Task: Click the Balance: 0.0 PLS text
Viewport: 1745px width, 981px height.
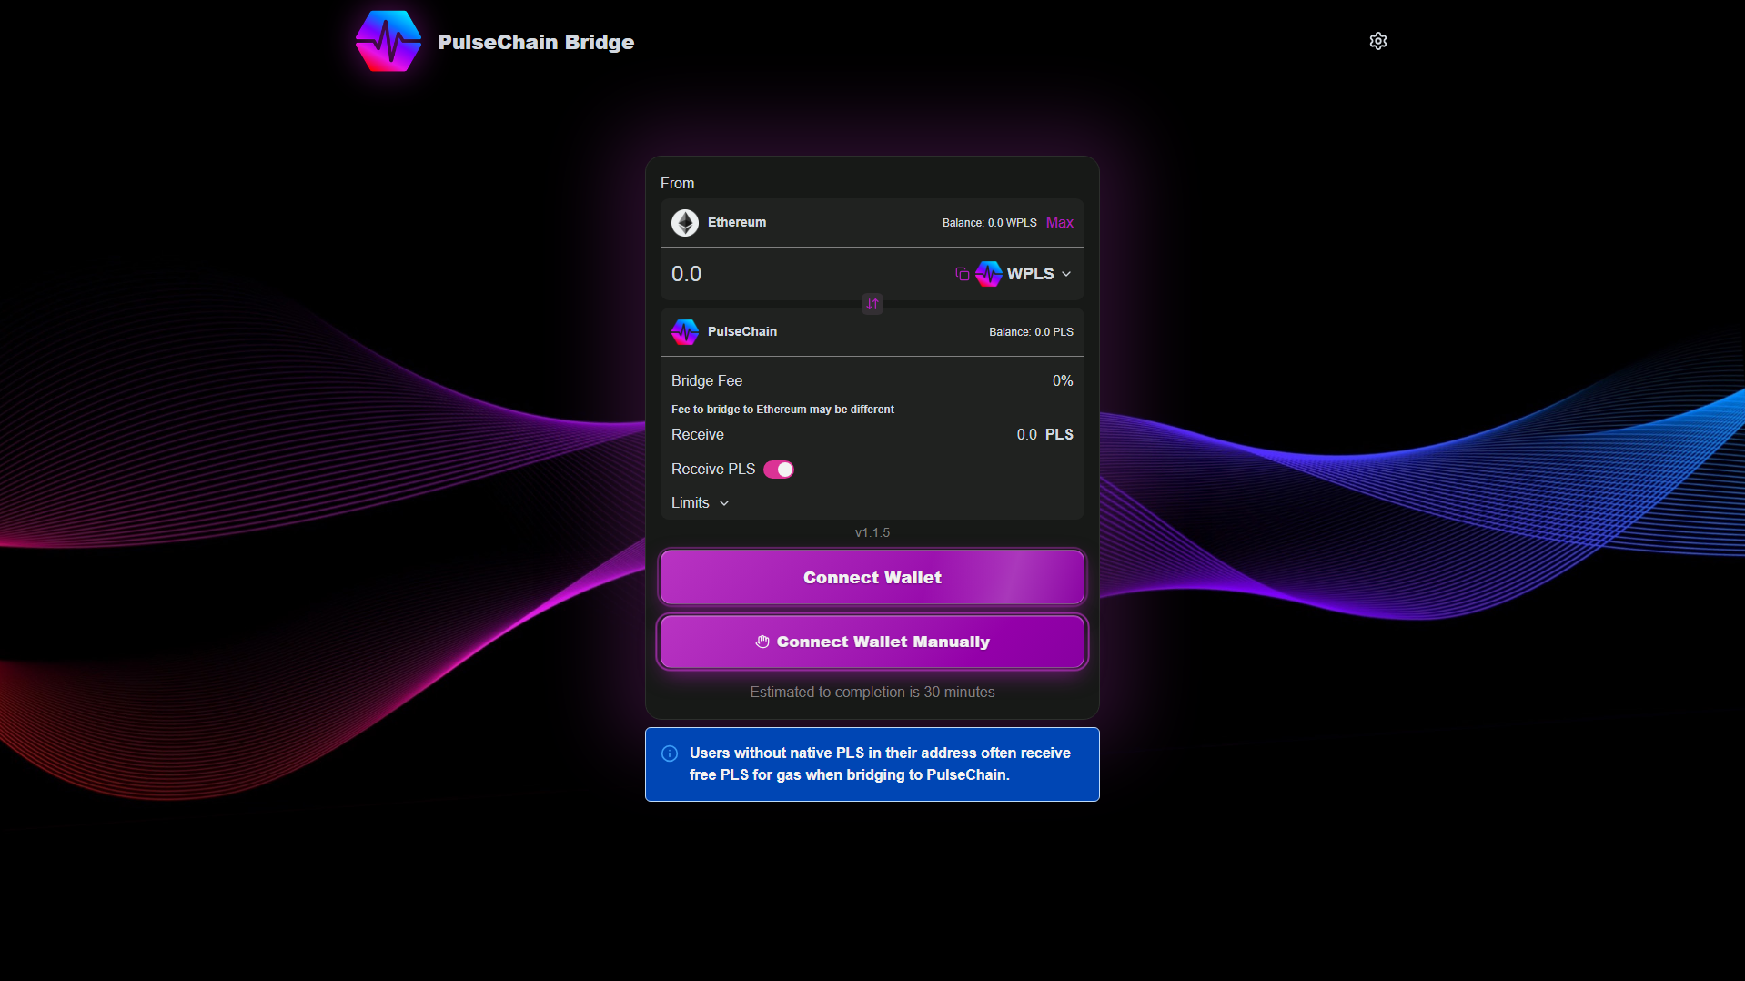Action: pos(1031,332)
